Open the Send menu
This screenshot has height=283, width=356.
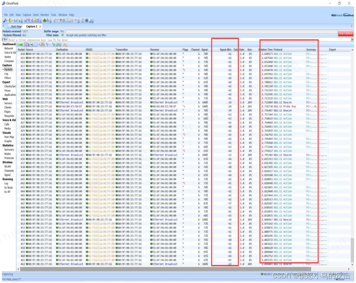36,15
